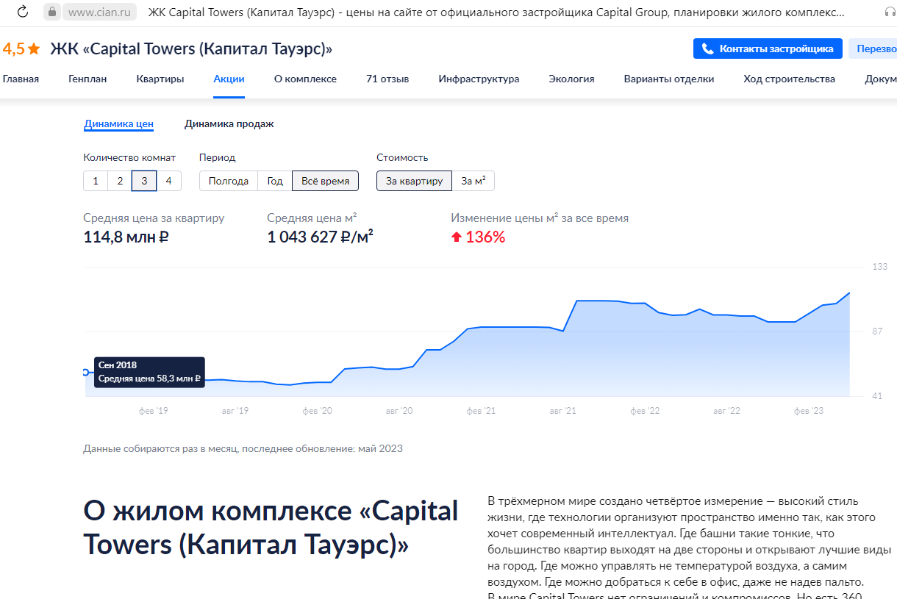Select the 4-room filter
This screenshot has width=897, height=599.
point(168,180)
